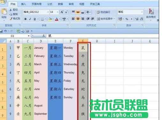Select the Format Painter (格式刷) brush
Screen dimensions: 162x120
pos(11,19)
